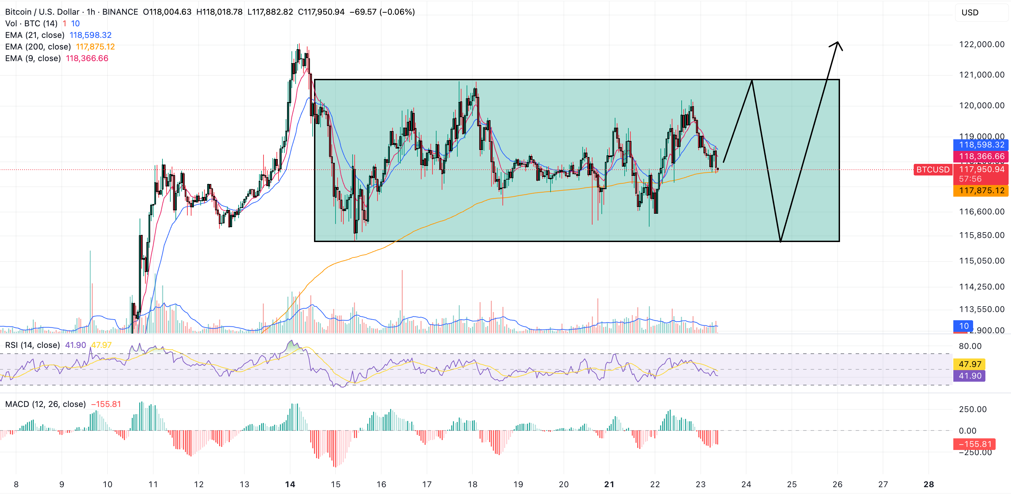The width and height of the screenshot is (1011, 494).
Task: Click the pink 118,366.66 EMA price tag
Action: [x=981, y=156]
